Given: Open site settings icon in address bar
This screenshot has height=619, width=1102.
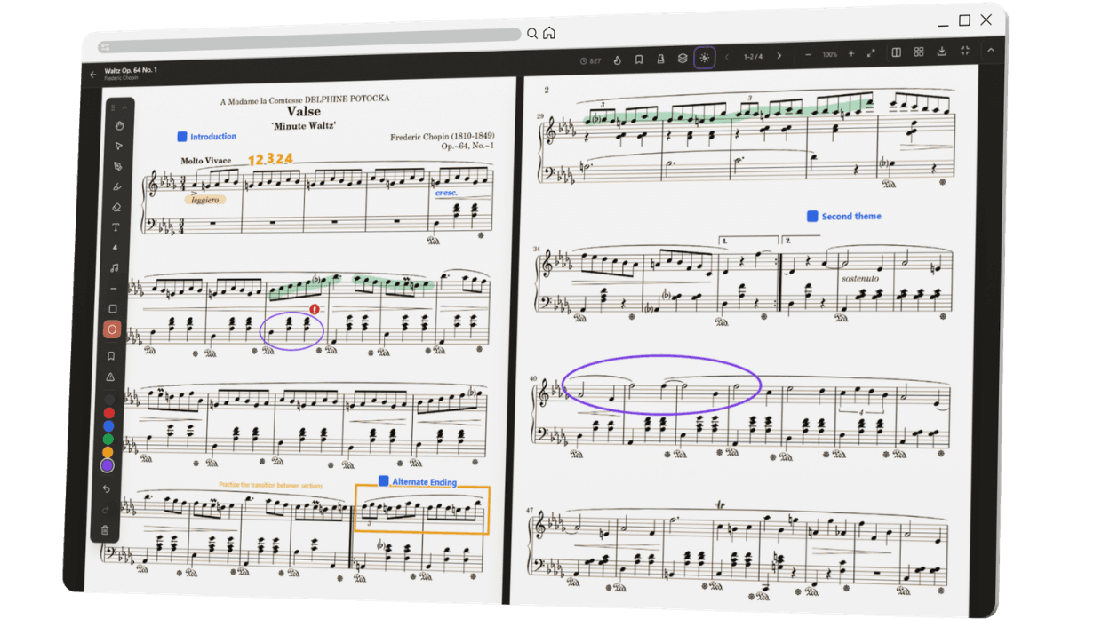Looking at the screenshot, I should pos(105,47).
